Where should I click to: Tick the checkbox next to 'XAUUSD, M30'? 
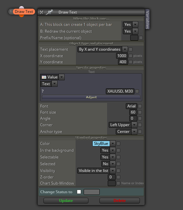coord(137,91)
